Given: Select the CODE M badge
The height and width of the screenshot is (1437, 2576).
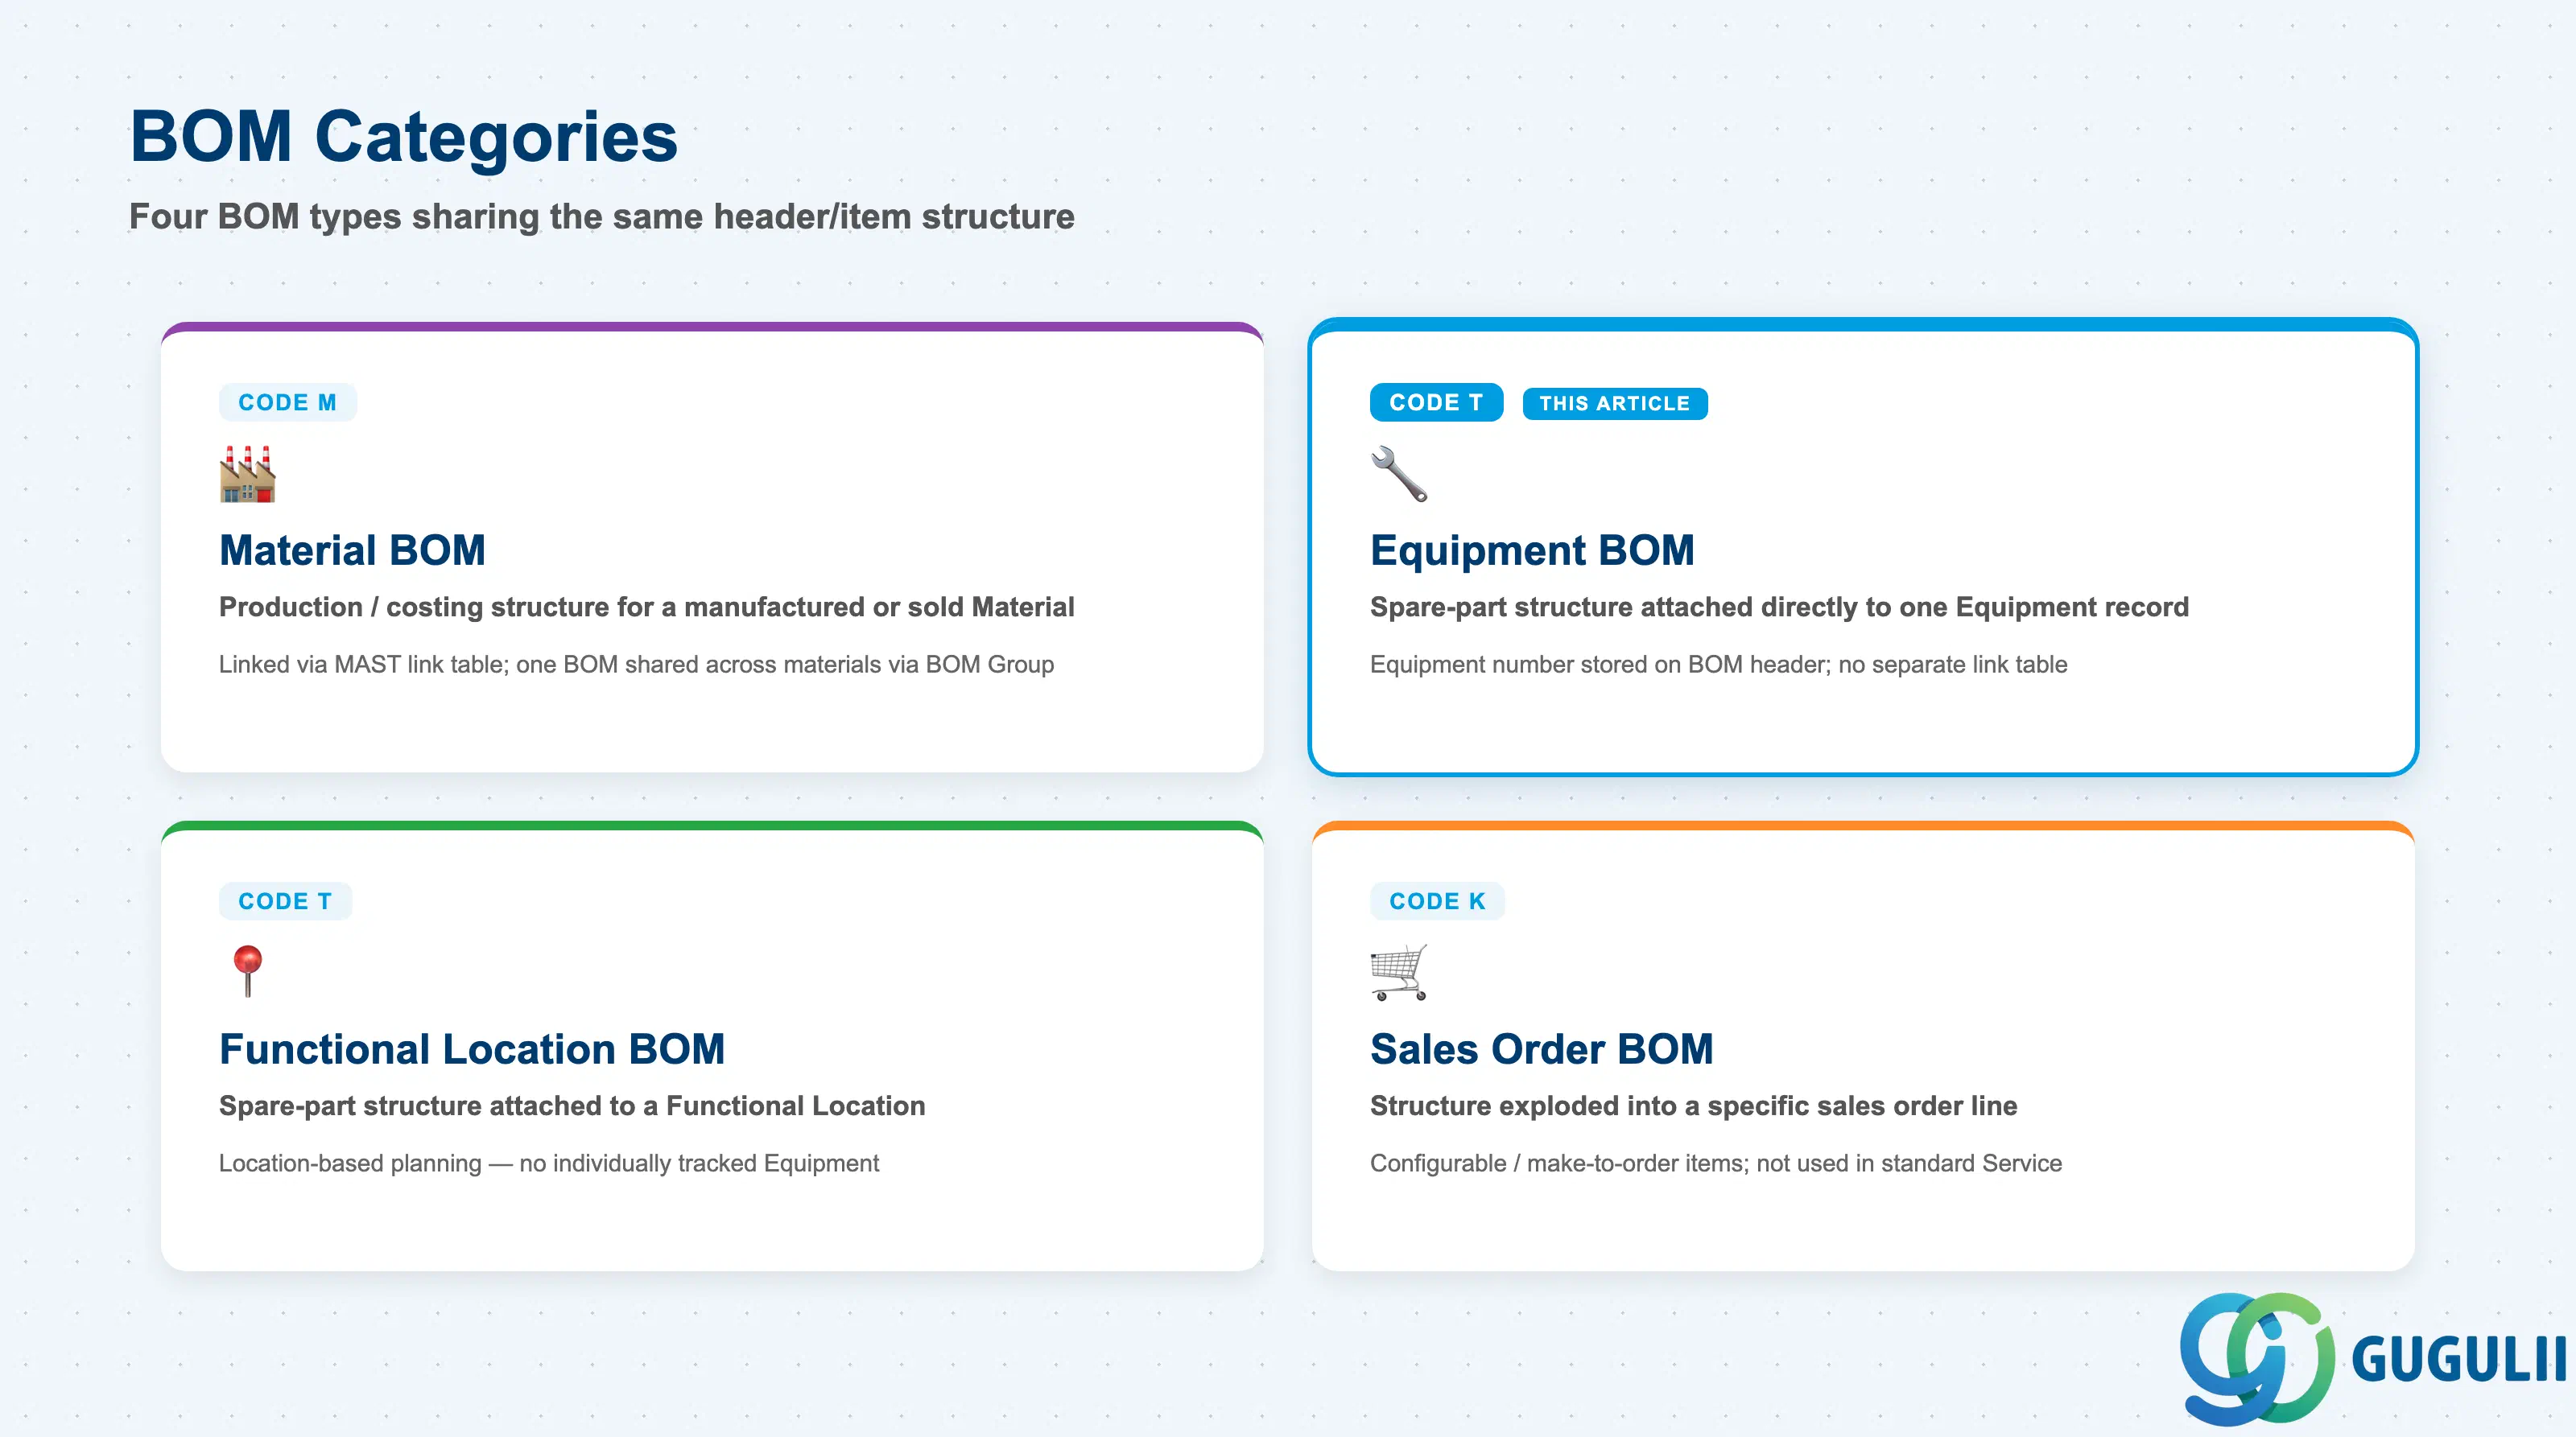Looking at the screenshot, I should 287,403.
